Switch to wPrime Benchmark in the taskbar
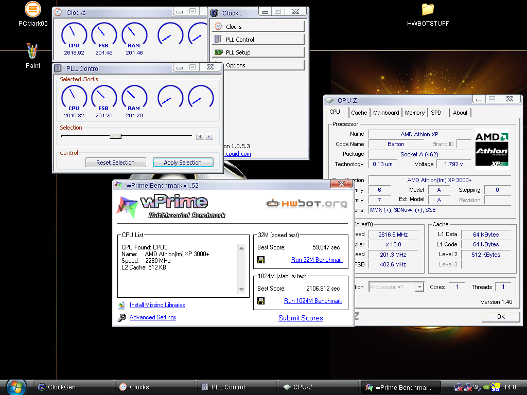 point(400,387)
